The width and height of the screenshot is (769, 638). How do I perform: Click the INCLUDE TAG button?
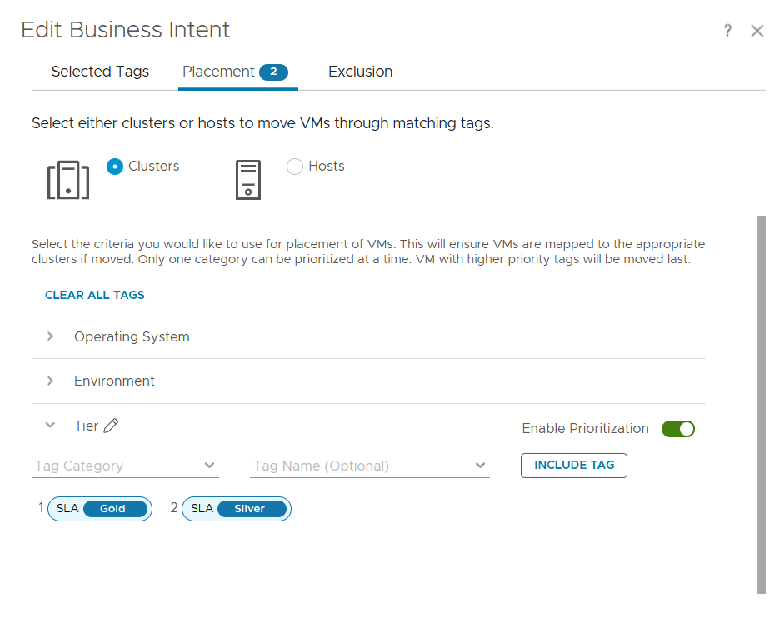[574, 466]
